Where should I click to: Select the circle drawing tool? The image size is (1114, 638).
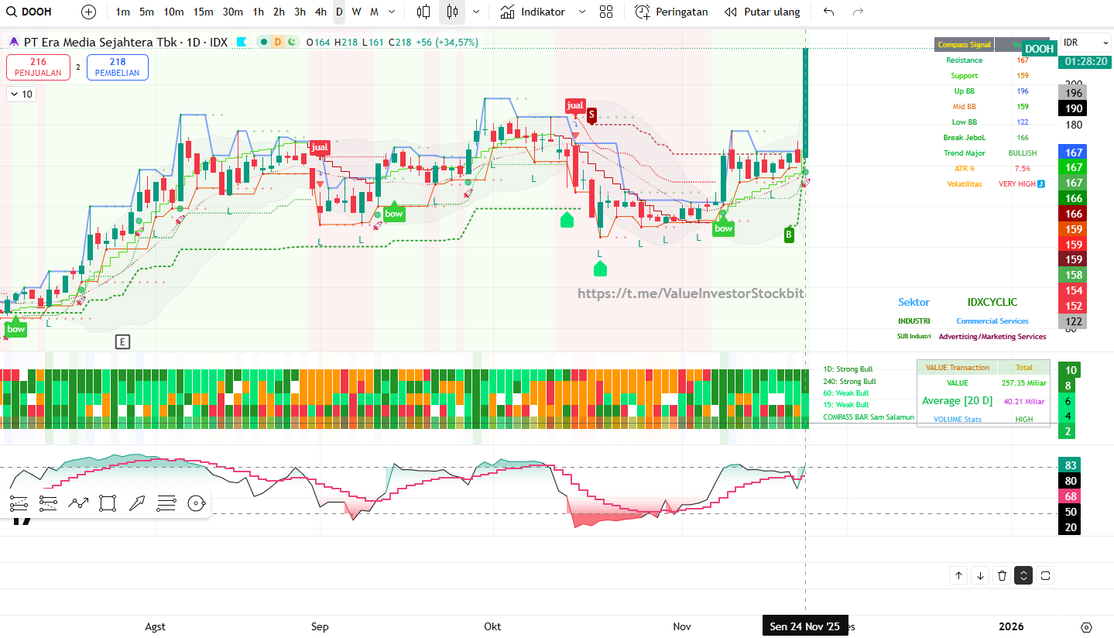coord(196,504)
